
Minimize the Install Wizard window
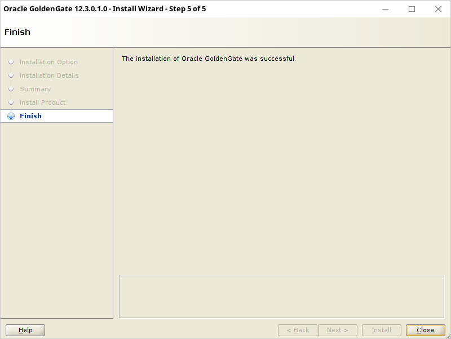[x=385, y=9]
